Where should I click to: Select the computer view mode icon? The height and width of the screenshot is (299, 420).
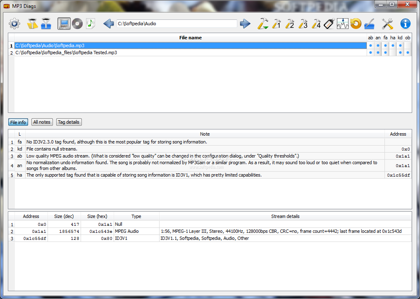pos(64,24)
